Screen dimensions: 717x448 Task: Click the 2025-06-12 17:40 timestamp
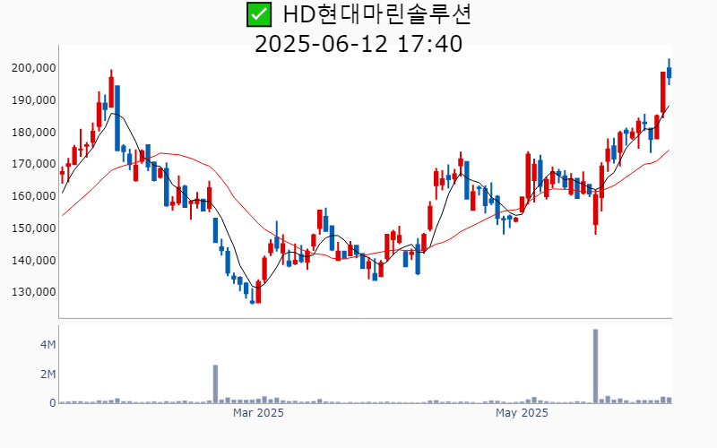358,44
